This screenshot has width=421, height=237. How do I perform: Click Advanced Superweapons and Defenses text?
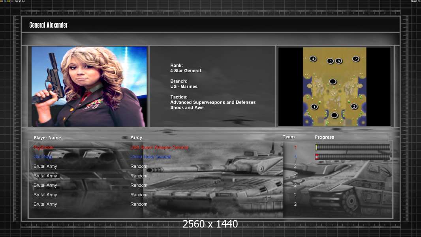click(213, 102)
